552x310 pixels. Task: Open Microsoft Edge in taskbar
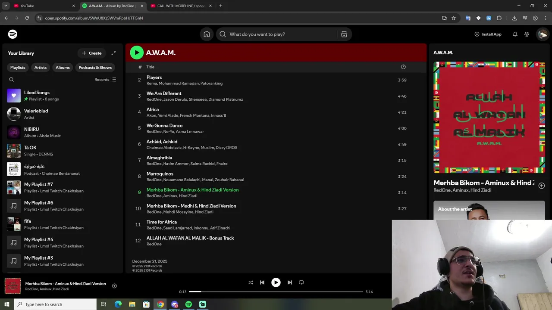click(x=118, y=304)
